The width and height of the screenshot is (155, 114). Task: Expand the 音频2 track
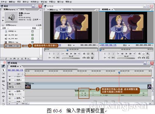[x=15, y=98]
